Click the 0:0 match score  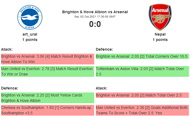pos(95,24)
